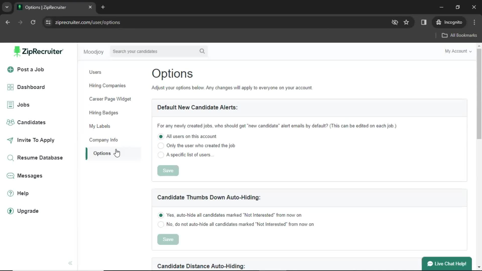Open Live Chat Help widget

447,264
